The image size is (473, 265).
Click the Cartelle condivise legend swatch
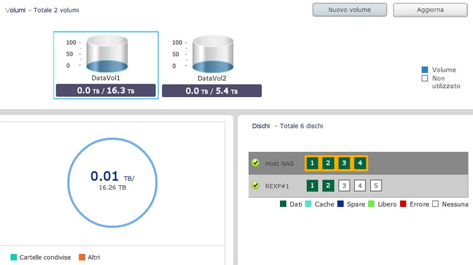(x=14, y=257)
